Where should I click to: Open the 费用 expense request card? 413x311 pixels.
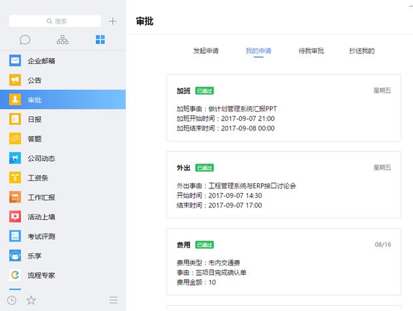point(284,262)
